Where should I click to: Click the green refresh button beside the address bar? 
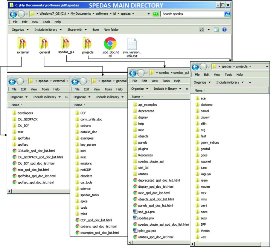pyautogui.click(x=156, y=14)
